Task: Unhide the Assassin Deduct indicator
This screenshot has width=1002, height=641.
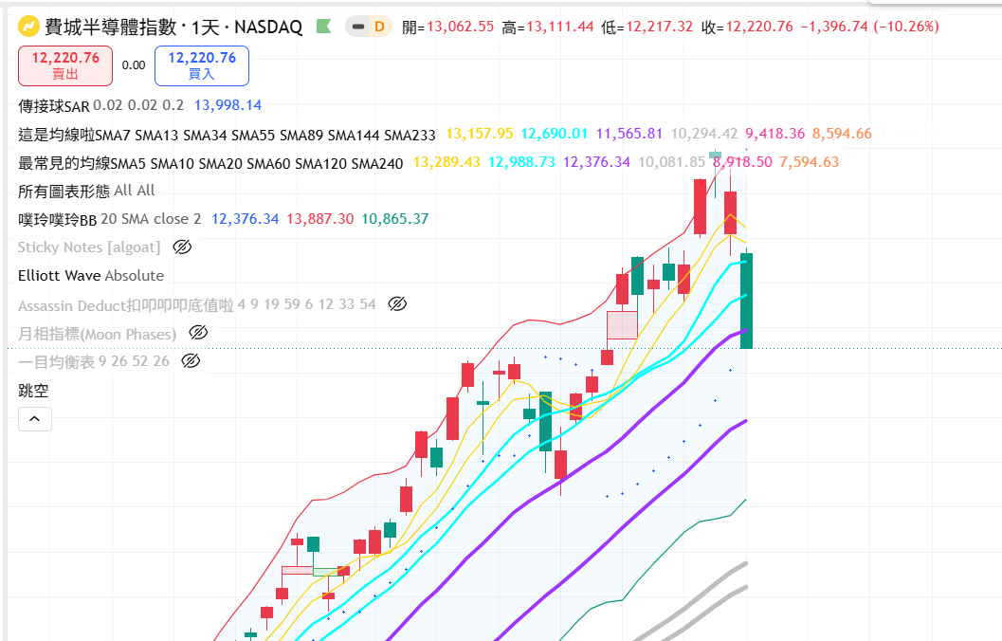Action: (x=397, y=304)
